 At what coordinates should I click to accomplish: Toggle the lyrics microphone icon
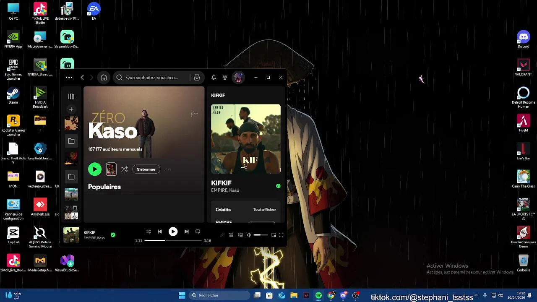point(222,235)
